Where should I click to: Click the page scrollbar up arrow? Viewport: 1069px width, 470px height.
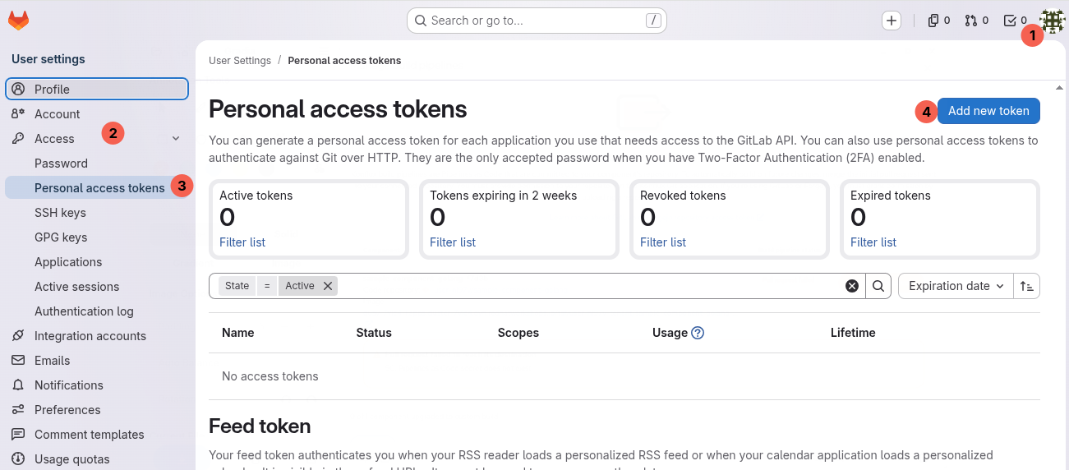pyautogui.click(x=1059, y=86)
